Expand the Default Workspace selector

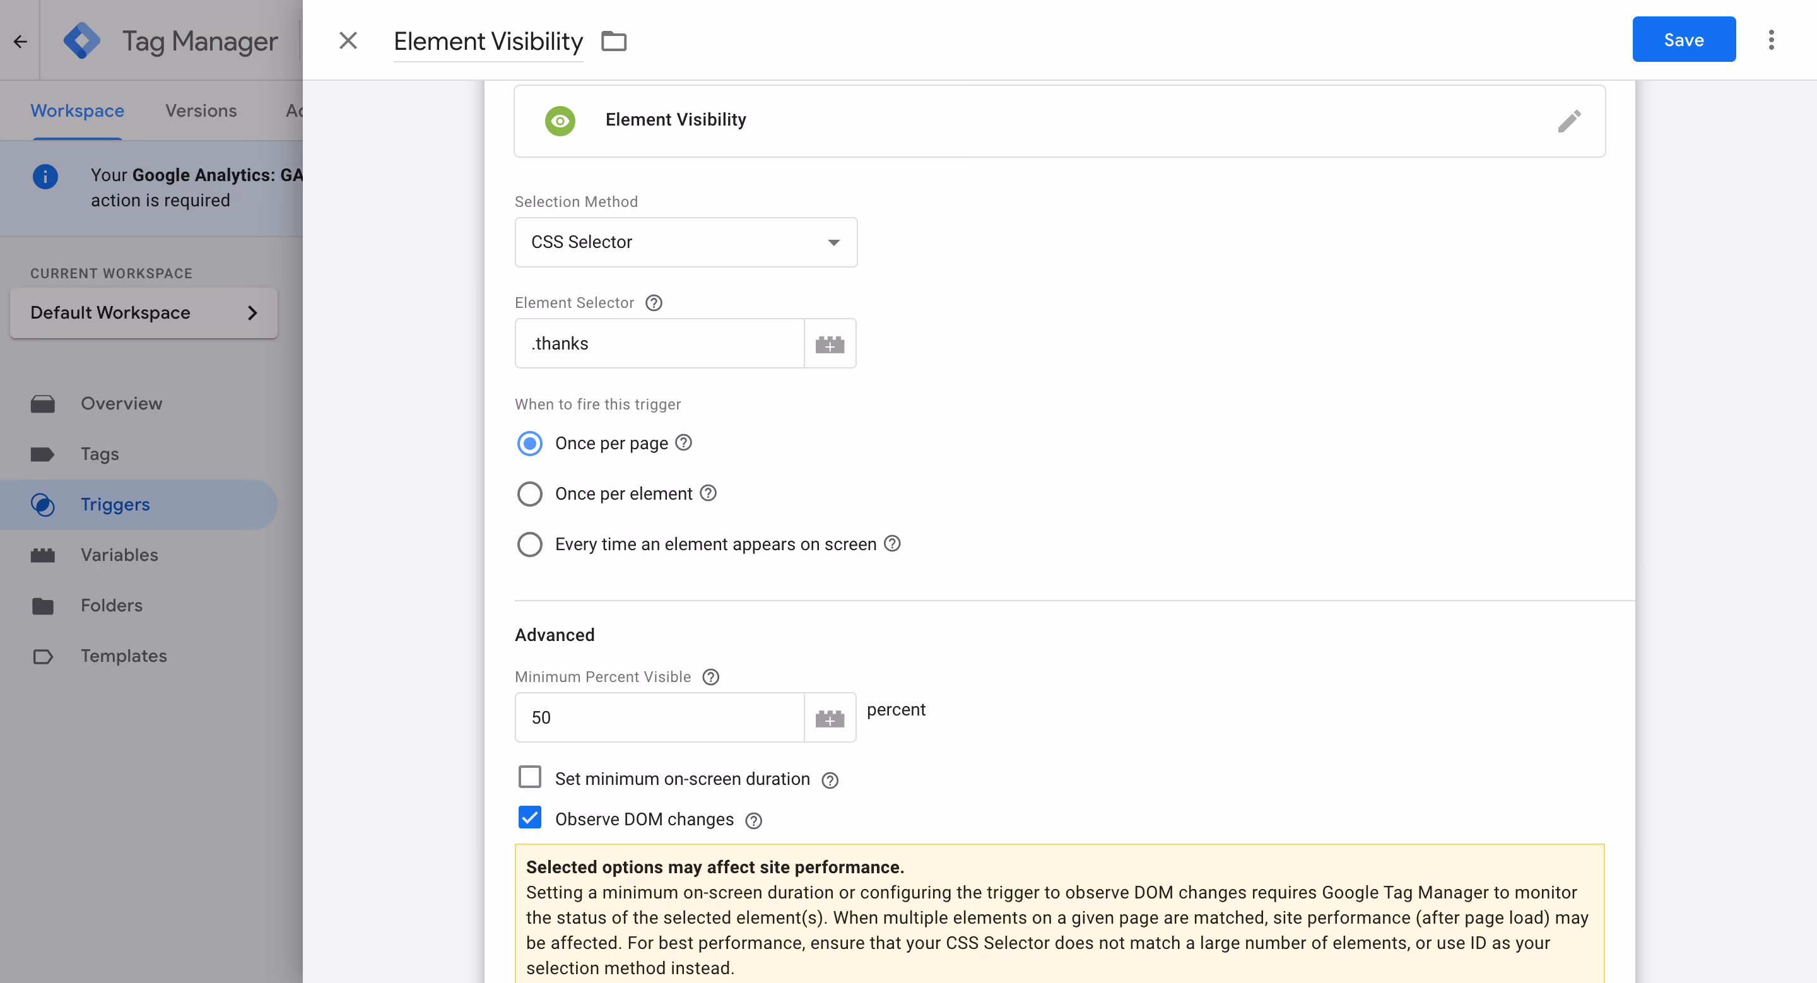click(144, 312)
